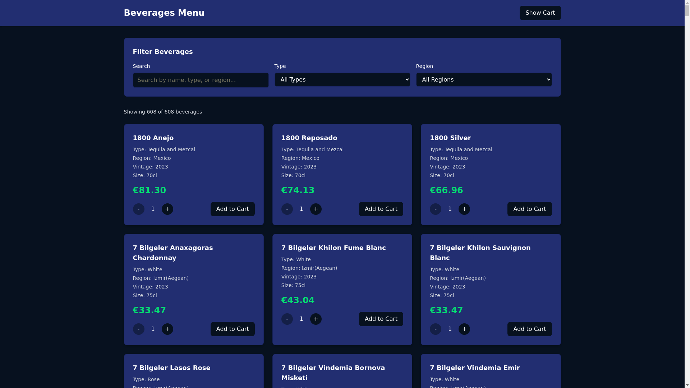Add 7 Bilgeler Anaxagoras Chardonnay to cart
Image resolution: width=690 pixels, height=388 pixels.
[233, 329]
